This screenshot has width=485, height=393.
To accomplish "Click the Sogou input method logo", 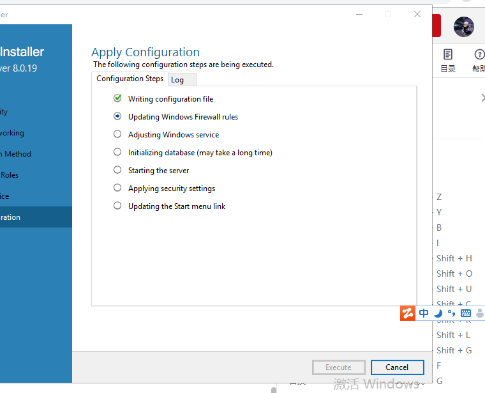I will 408,313.
